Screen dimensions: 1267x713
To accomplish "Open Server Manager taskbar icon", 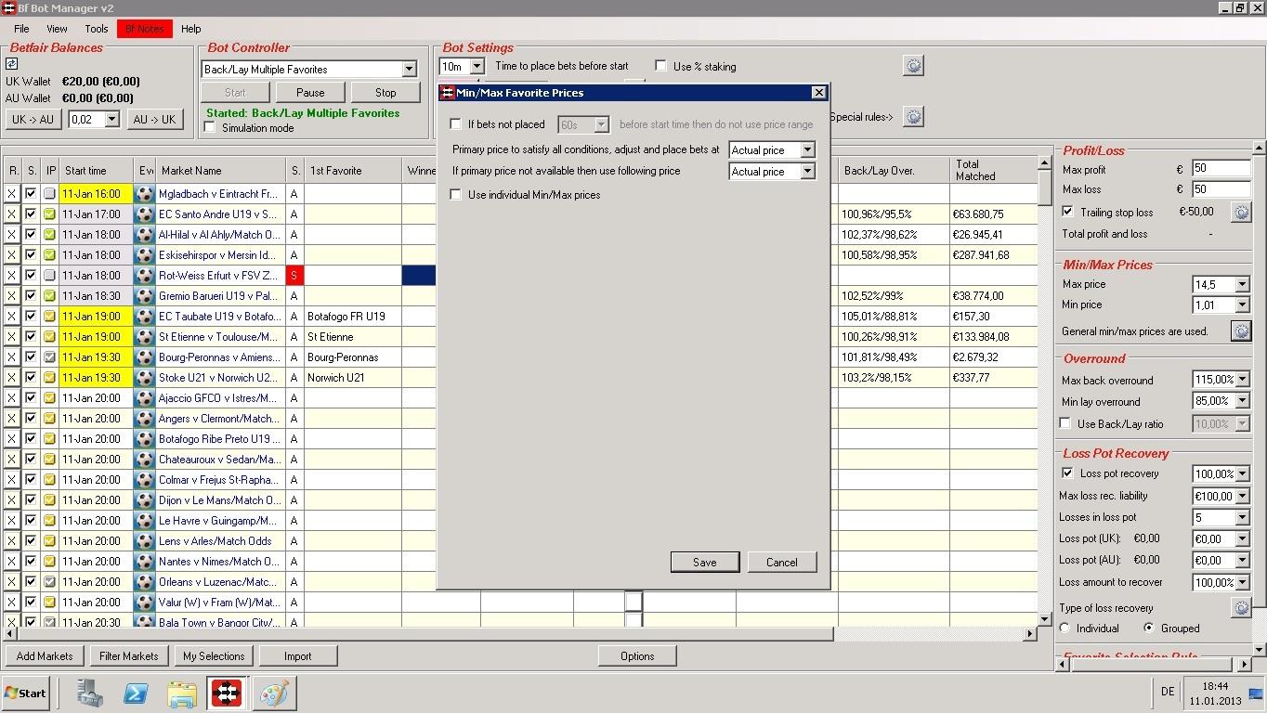I will click(x=90, y=693).
